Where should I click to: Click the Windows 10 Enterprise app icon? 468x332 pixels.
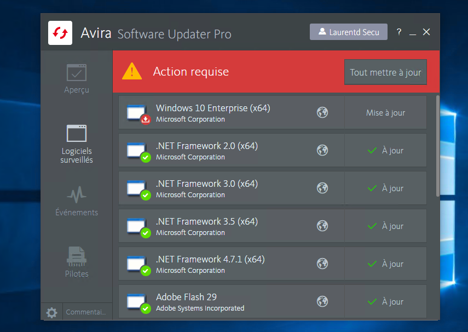138,114
